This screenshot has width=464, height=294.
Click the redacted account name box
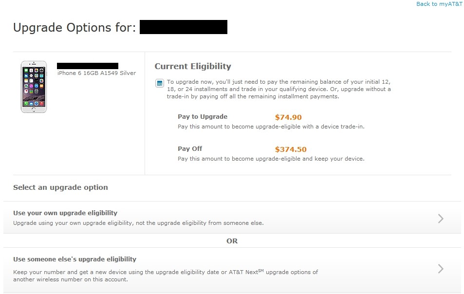pyautogui.click(x=183, y=27)
